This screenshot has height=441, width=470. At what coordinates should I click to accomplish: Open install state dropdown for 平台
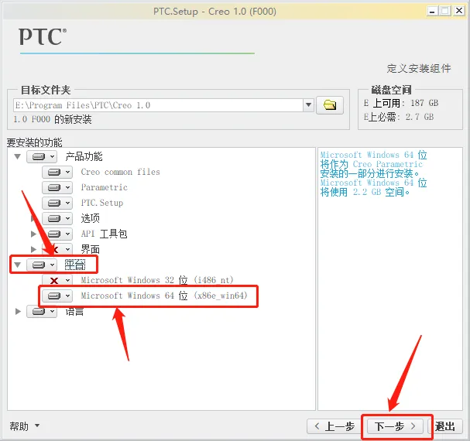(x=42, y=265)
